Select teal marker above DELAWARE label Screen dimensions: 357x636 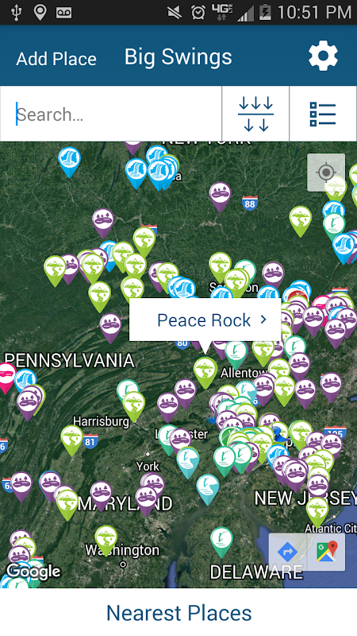(221, 542)
